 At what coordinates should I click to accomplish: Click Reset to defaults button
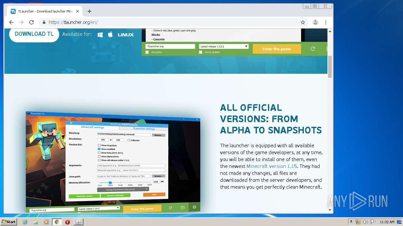(x=115, y=195)
